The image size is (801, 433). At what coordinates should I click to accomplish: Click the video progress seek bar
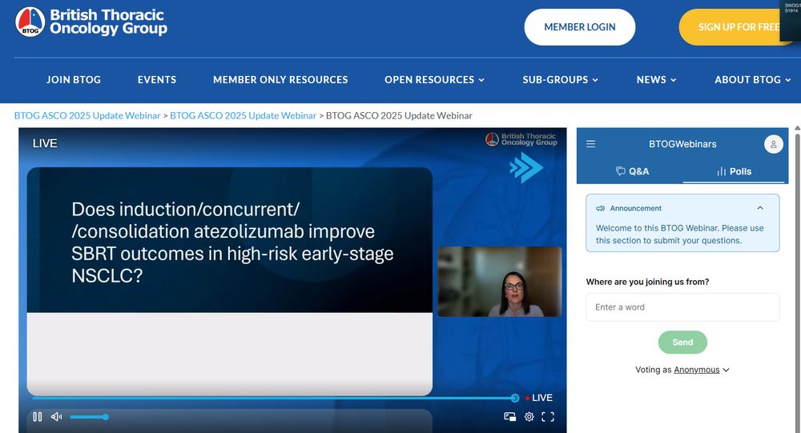coord(274,398)
